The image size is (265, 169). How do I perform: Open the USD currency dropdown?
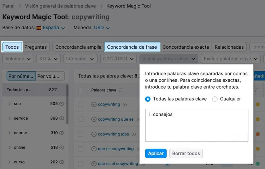(102, 28)
